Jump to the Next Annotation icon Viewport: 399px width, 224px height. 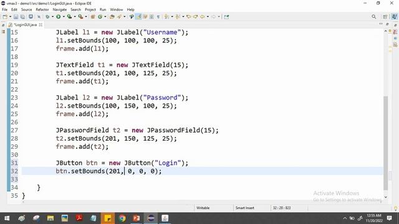pyautogui.click(x=166, y=17)
